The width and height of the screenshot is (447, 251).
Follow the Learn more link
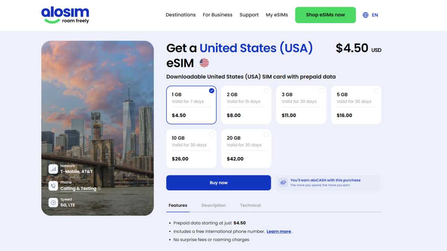tap(279, 231)
